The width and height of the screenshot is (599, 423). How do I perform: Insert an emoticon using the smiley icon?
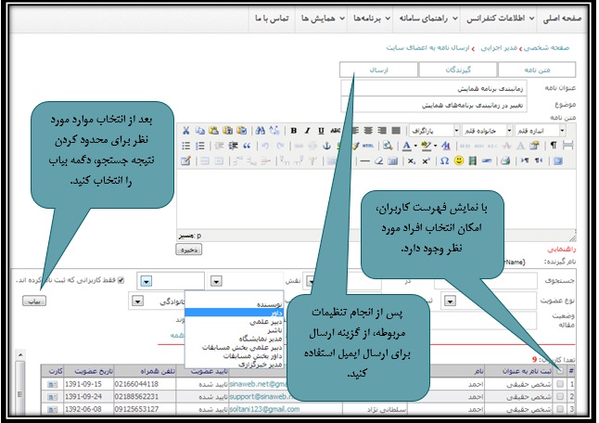pyautogui.click(x=458, y=160)
